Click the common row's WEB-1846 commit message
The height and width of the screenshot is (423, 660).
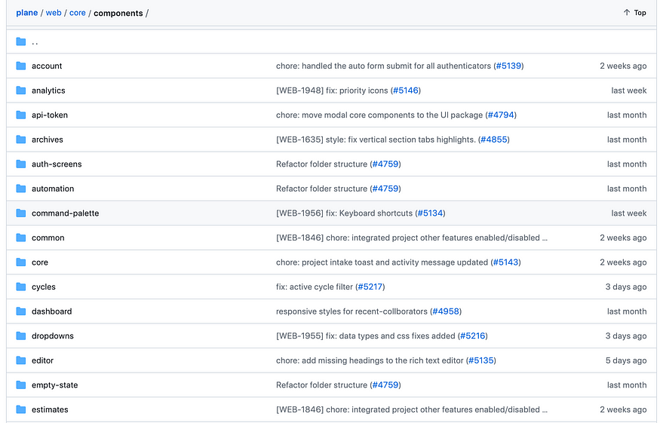tap(412, 238)
